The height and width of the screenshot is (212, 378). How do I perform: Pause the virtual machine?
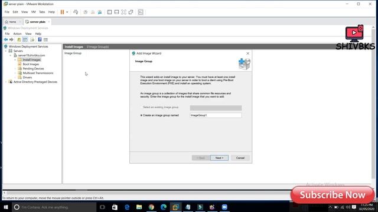[62, 12]
